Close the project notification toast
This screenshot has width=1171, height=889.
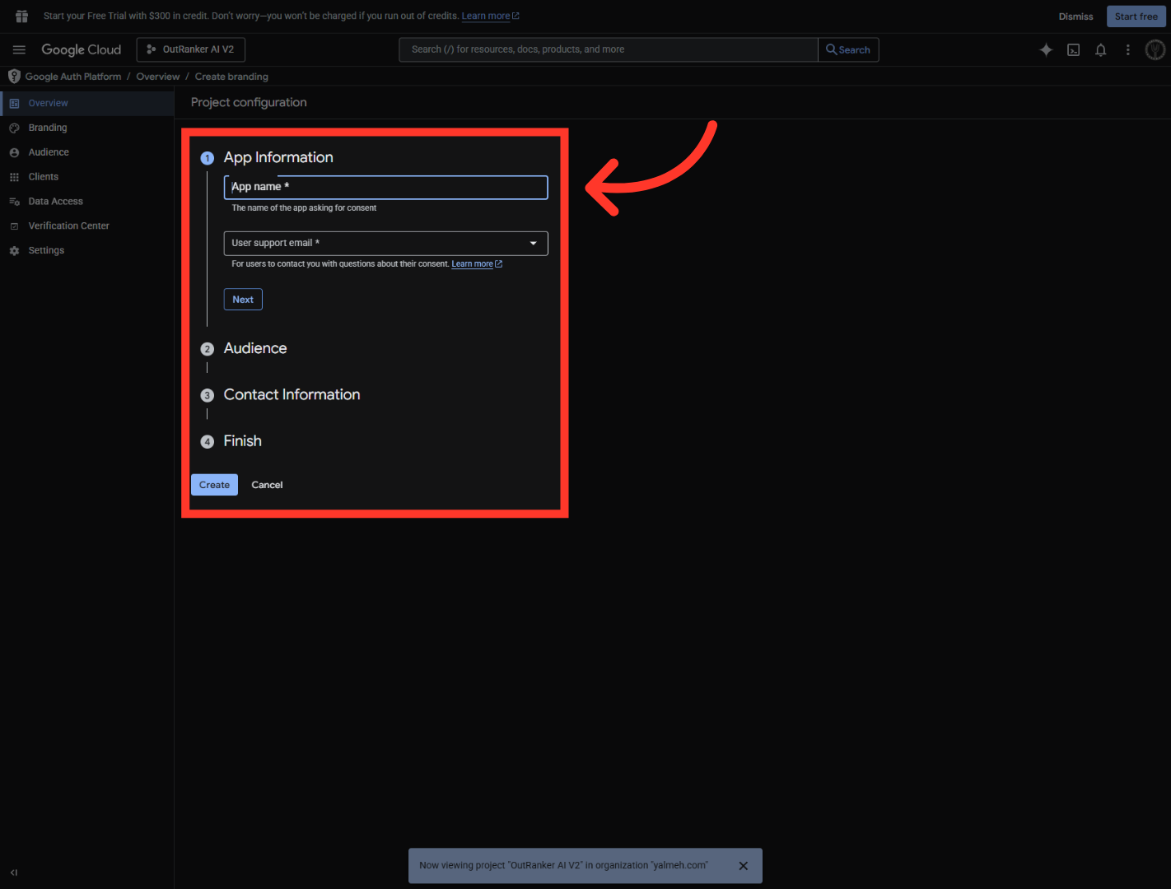743,866
